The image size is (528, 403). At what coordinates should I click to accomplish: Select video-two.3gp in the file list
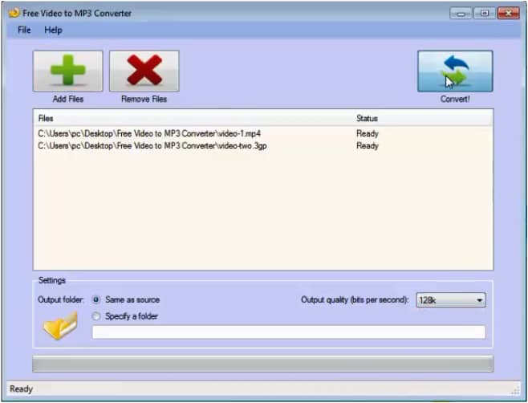[152, 146]
